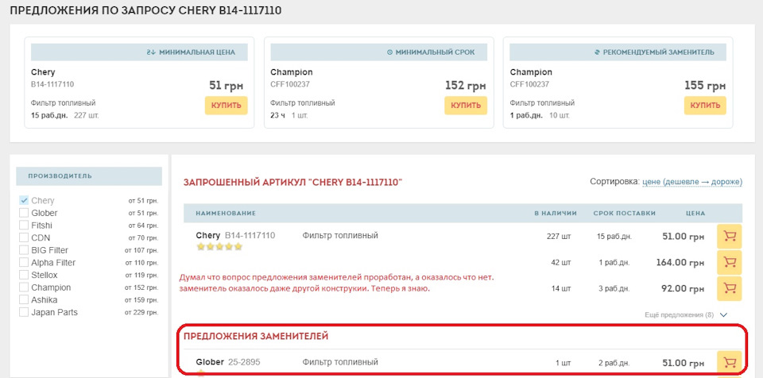Select the Alpha Filter checkbox

coord(24,263)
